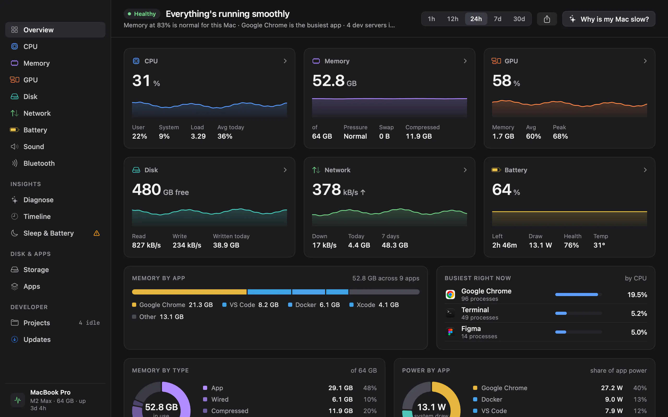This screenshot has width=668, height=417.
Task: Click the Memory by Type donut chart
Action: click(161, 399)
